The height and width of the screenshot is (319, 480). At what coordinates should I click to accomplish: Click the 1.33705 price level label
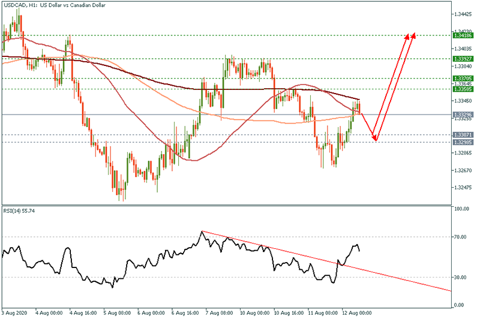pos(464,79)
